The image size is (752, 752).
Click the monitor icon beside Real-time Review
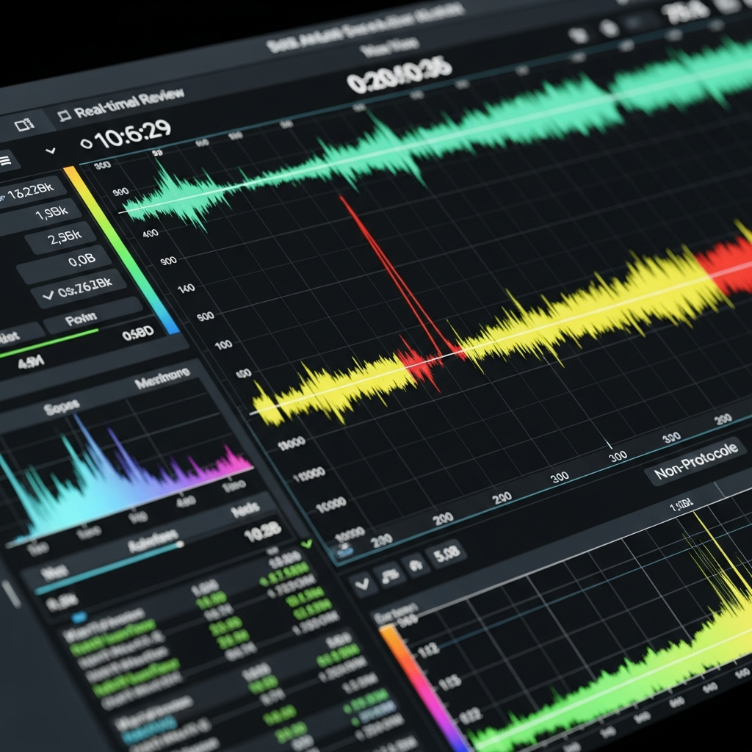click(64, 115)
